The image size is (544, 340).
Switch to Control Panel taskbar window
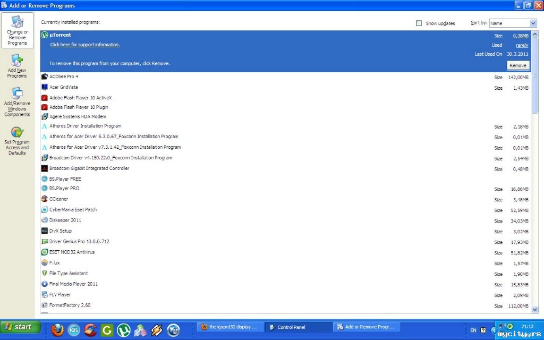click(x=299, y=327)
